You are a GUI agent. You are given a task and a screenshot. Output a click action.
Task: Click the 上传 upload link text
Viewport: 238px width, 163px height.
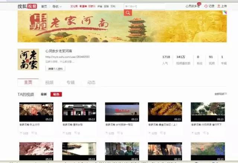(224, 6)
